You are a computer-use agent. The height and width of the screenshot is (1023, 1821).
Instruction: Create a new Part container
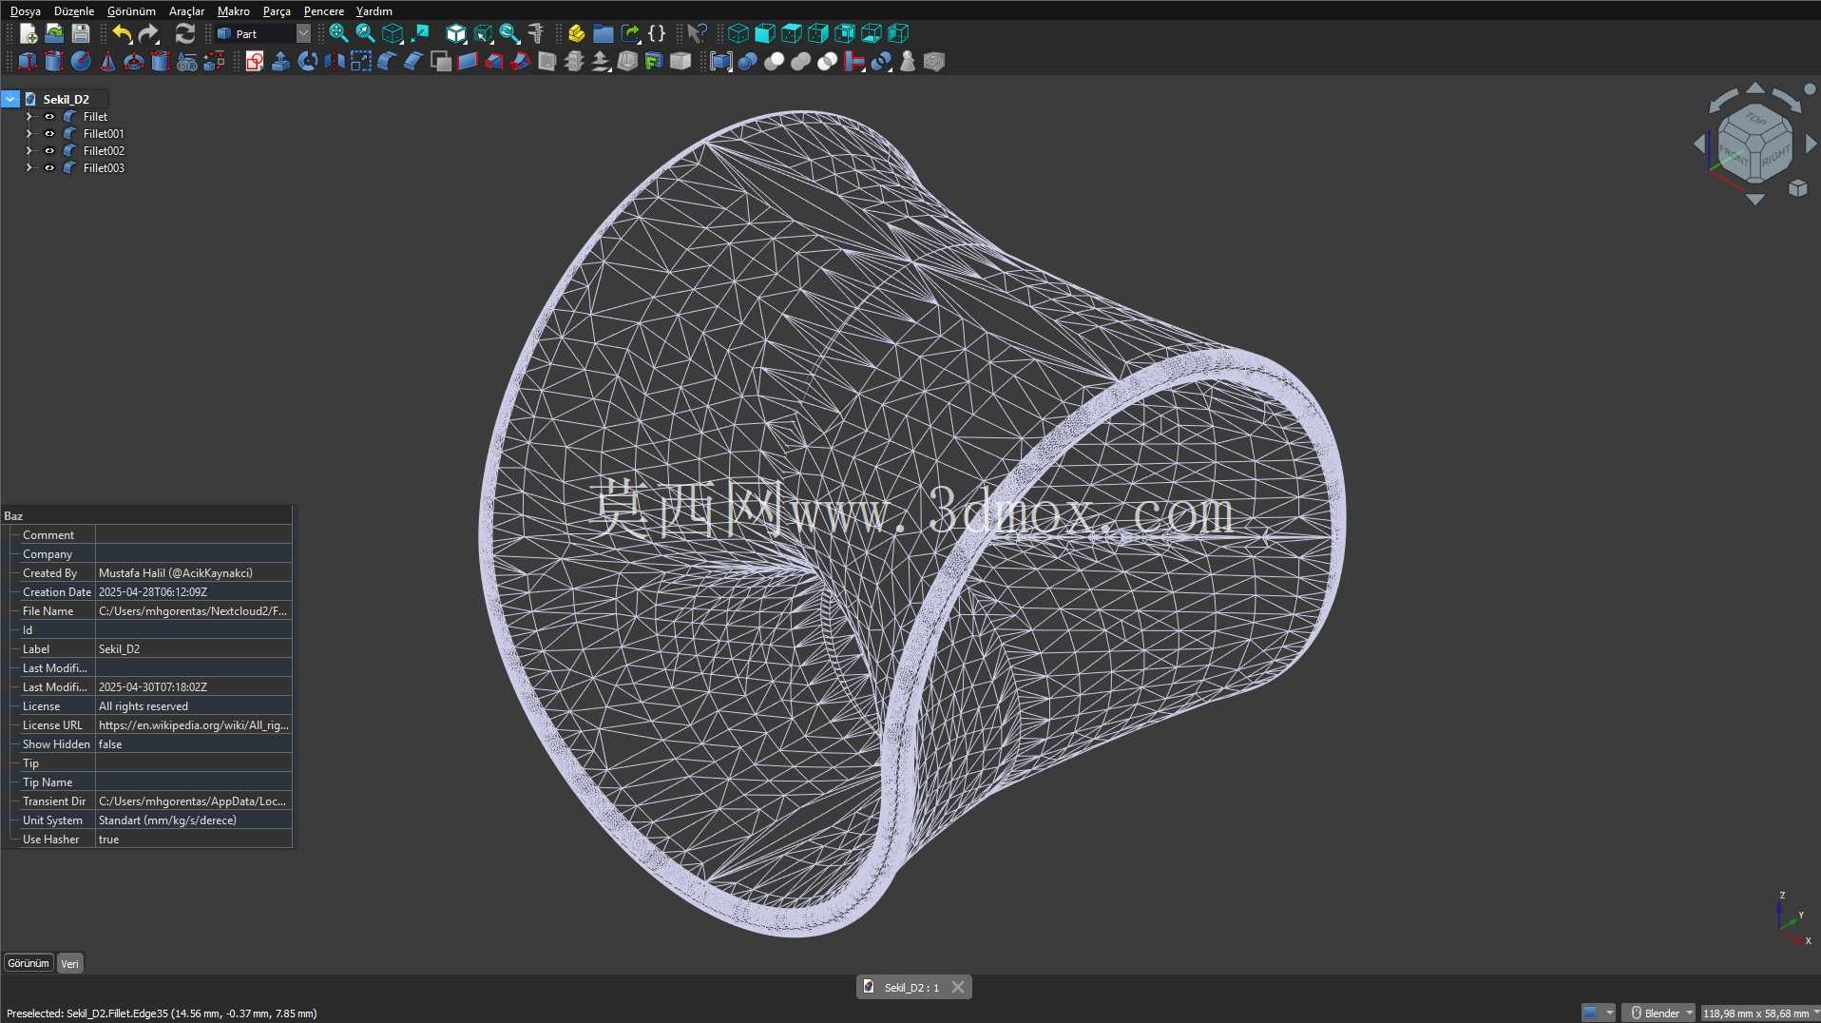576,34
